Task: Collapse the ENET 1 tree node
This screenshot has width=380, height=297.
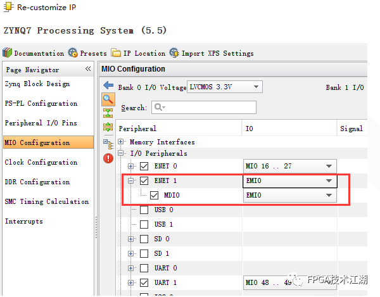Action: point(130,180)
